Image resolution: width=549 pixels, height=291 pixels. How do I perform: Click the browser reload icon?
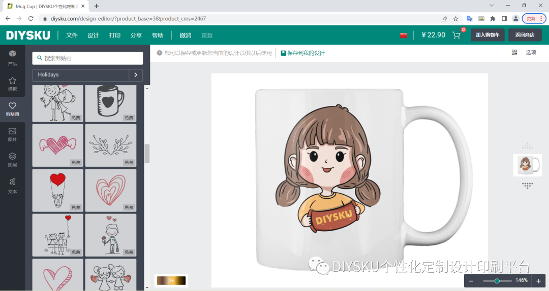[31, 19]
